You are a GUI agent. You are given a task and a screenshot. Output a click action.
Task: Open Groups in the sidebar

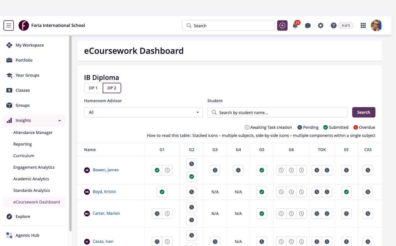pyautogui.click(x=34, y=105)
